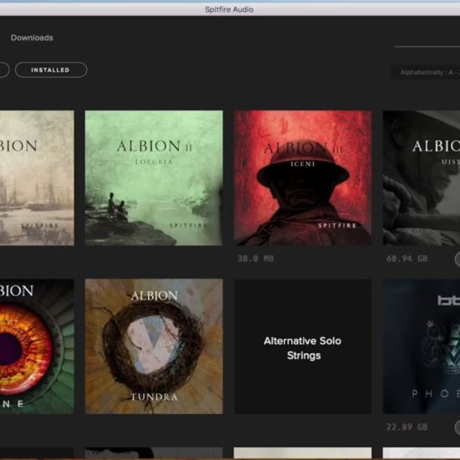
Task: Filter by INSTALLED libraries
Action: tap(51, 69)
